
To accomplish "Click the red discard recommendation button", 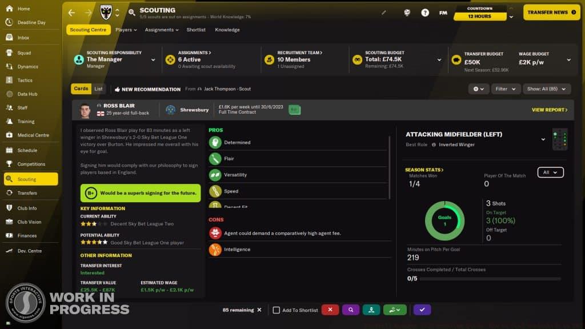I will click(x=330, y=310).
